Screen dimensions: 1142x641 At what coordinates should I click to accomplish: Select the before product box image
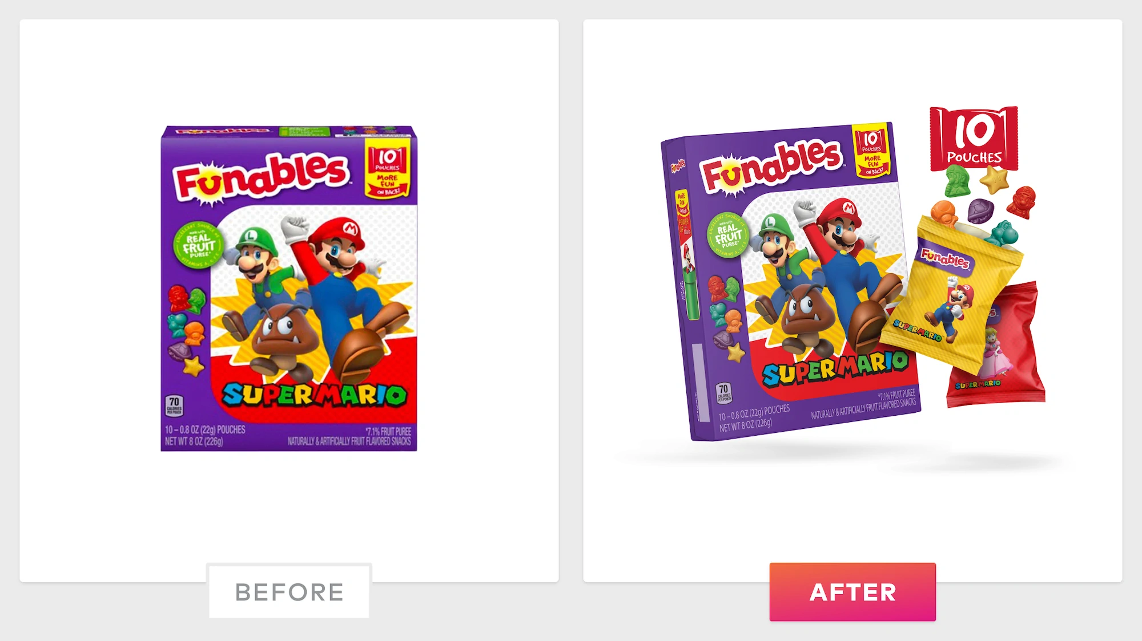click(289, 289)
